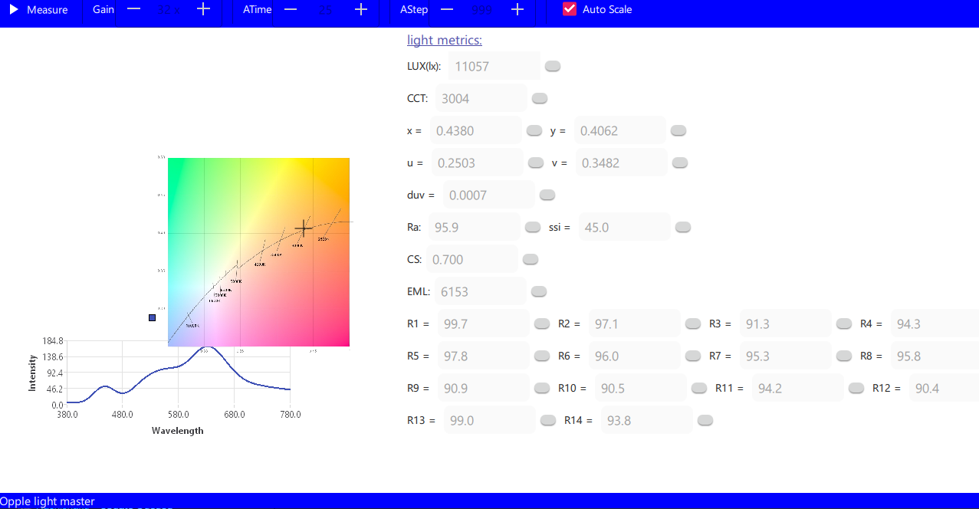Increase Gain with plus button
Image resolution: width=979 pixels, height=509 pixels.
203,9
